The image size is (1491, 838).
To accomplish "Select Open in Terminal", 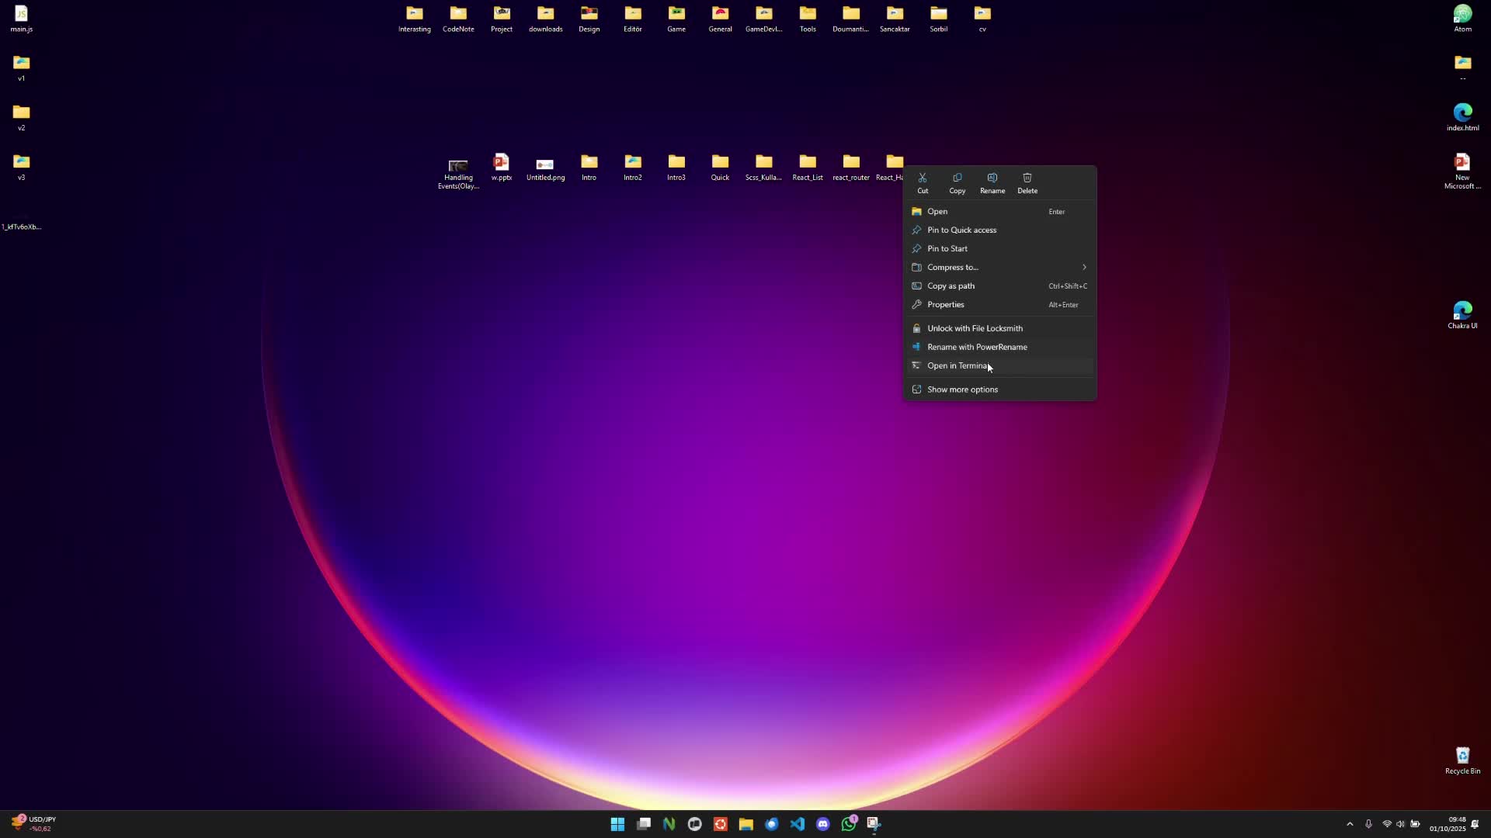I will click(958, 365).
